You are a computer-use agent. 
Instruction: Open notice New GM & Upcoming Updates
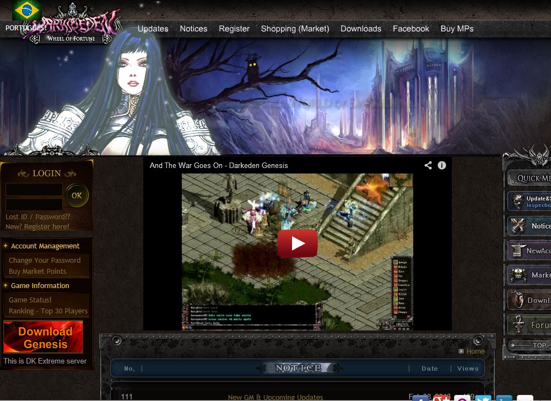click(275, 397)
